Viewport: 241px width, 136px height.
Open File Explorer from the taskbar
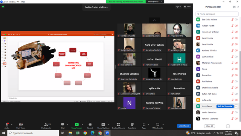click(x=70, y=133)
